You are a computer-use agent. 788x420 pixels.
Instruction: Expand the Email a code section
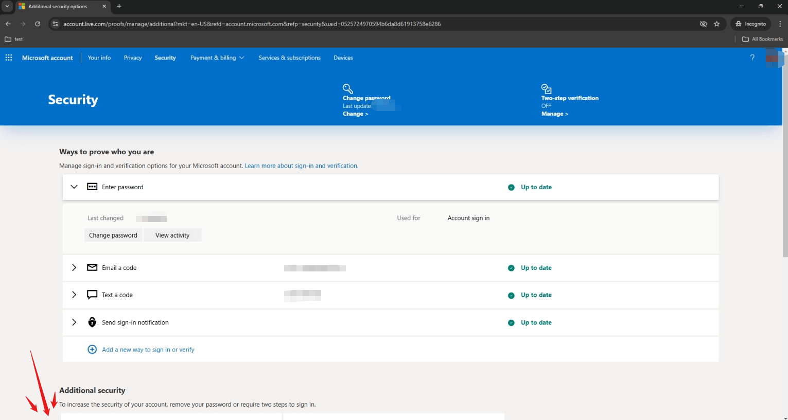[74, 267]
